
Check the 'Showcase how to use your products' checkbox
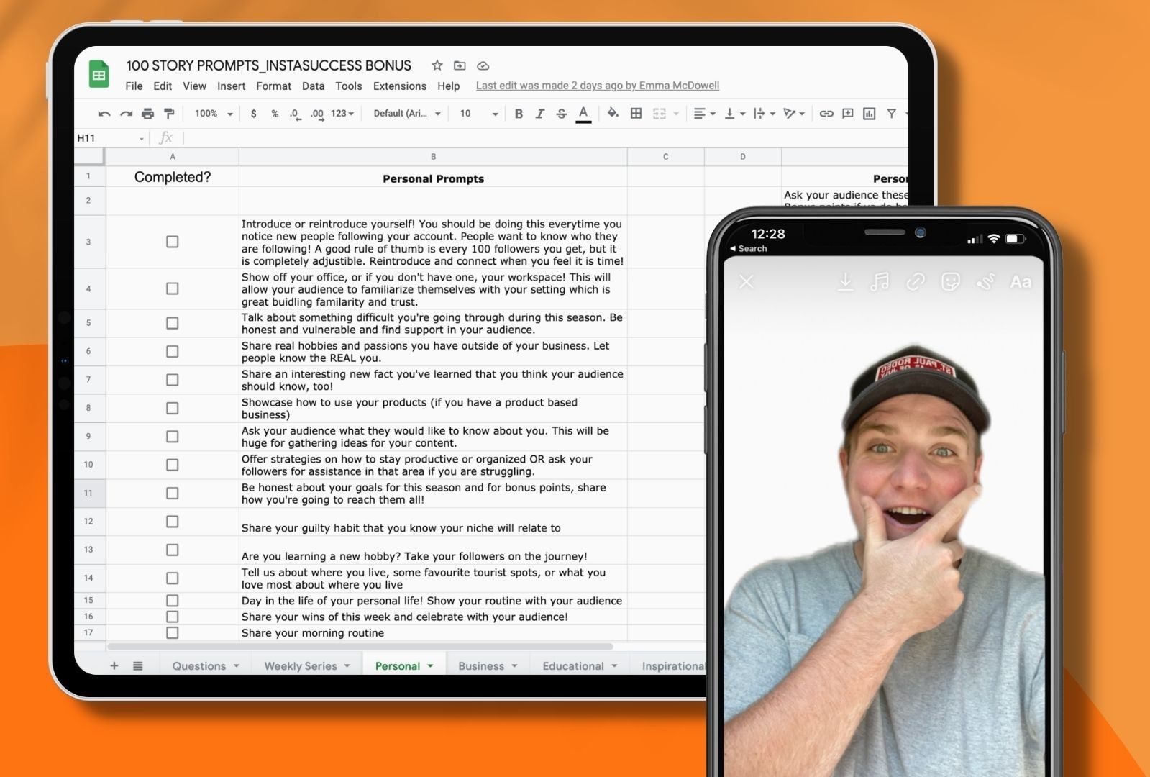[172, 408]
